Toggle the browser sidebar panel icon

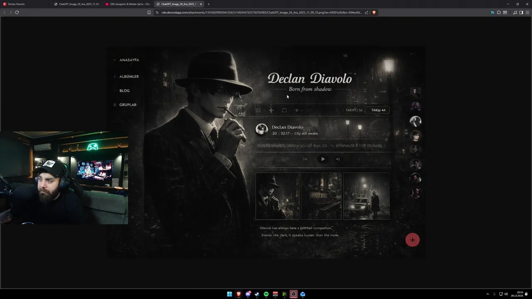click(521, 12)
